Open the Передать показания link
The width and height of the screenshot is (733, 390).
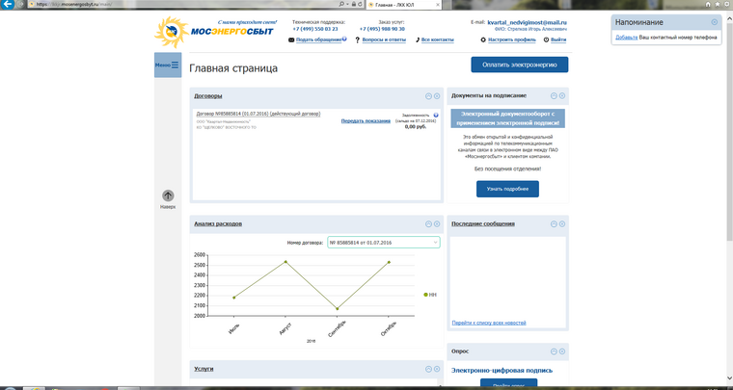pos(366,120)
